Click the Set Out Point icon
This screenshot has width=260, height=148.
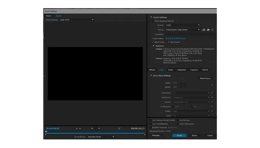pyautogui.click(x=80, y=128)
